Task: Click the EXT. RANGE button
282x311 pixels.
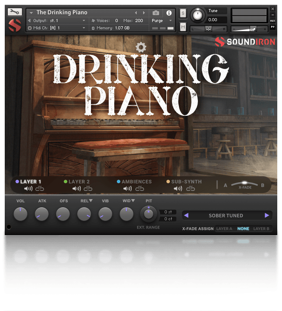Action: [x=148, y=227]
